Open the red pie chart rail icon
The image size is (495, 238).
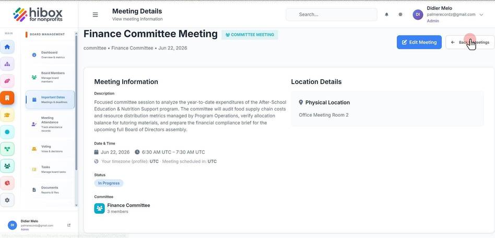(7, 183)
